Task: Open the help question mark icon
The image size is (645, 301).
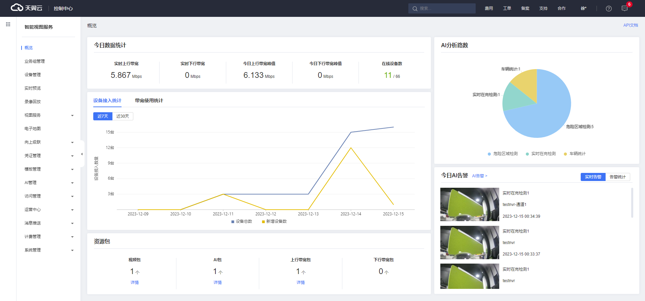Action: click(609, 8)
